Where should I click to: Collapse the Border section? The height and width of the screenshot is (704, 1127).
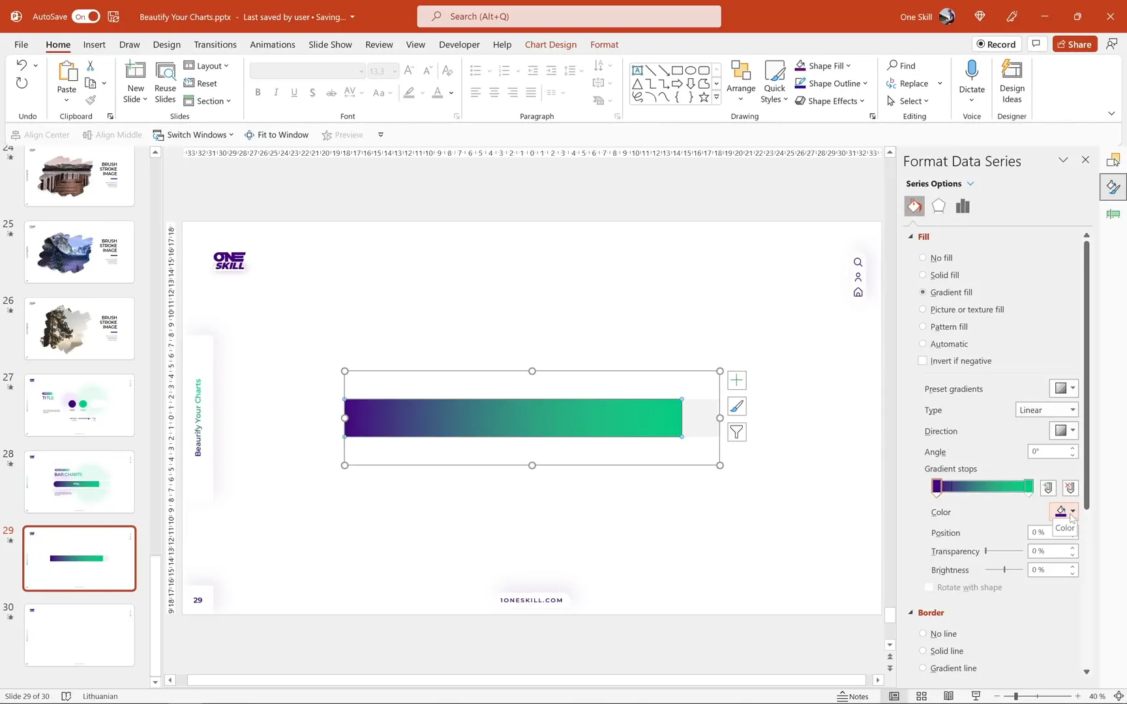tap(911, 613)
